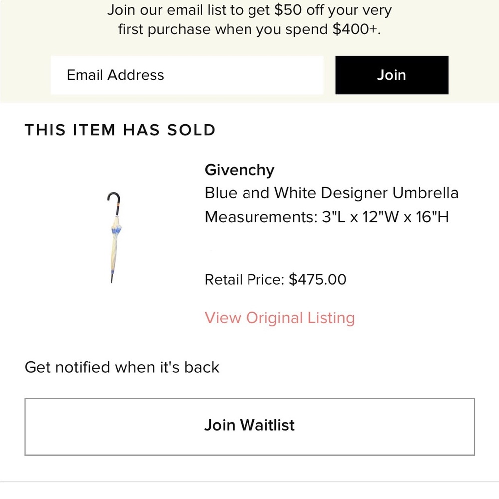The height and width of the screenshot is (499, 499).
Task: Click the divider line below Join Waitlist
Action: [249, 482]
